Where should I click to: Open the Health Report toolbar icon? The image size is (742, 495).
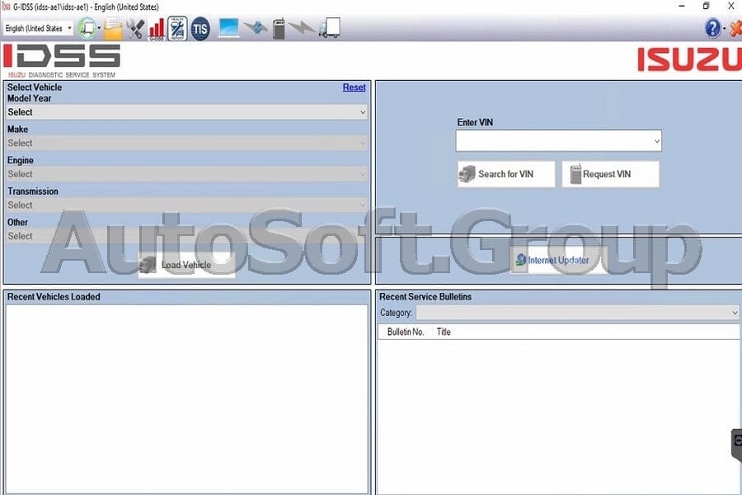176,27
